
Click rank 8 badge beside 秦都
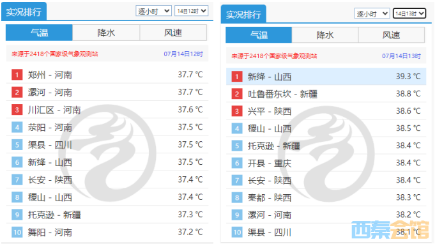click(x=236, y=198)
